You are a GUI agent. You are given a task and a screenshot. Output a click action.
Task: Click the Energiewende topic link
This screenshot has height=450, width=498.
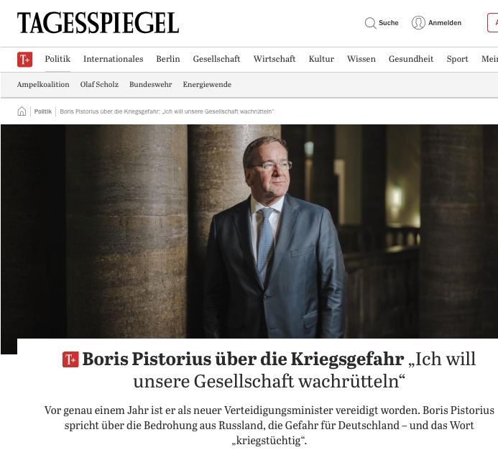(x=207, y=85)
